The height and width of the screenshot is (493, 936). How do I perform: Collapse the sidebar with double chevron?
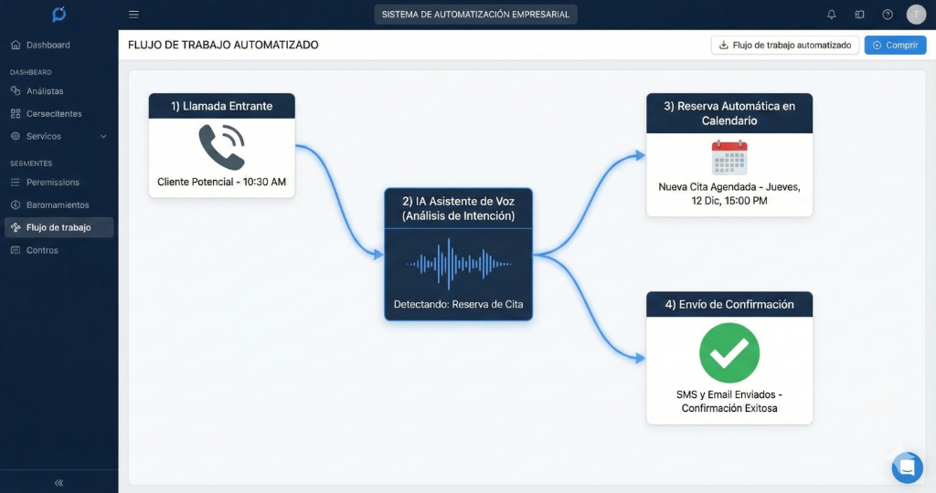coord(58,482)
